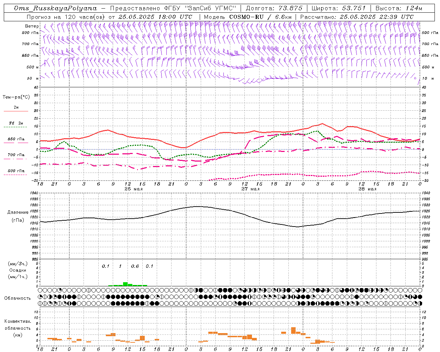Click the 28 мая date label
440x352 pixels.
(367, 189)
